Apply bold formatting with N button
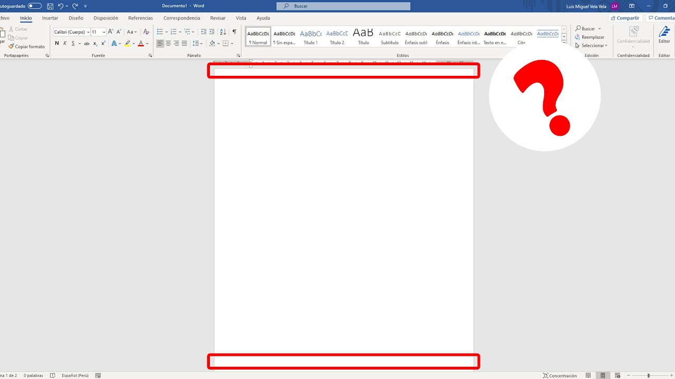This screenshot has width=675, height=379. point(57,43)
